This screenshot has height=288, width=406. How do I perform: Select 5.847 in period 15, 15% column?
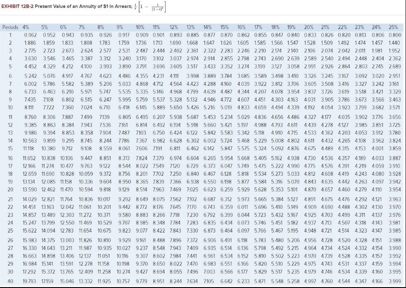(x=227, y=148)
